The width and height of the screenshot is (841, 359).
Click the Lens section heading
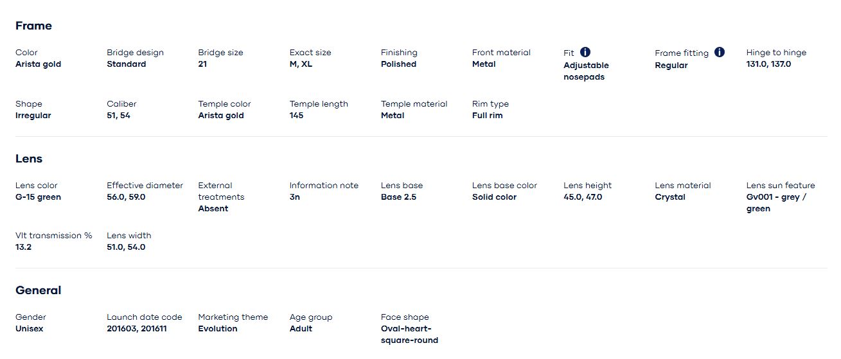(x=29, y=159)
